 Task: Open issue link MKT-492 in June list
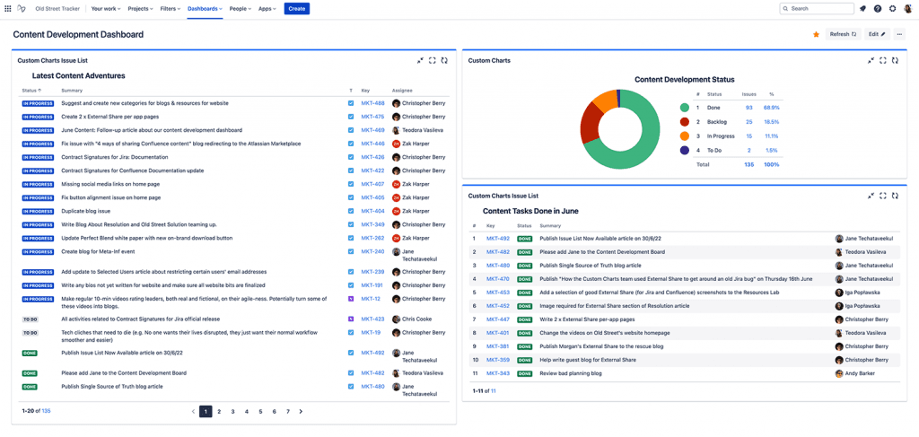click(497, 239)
